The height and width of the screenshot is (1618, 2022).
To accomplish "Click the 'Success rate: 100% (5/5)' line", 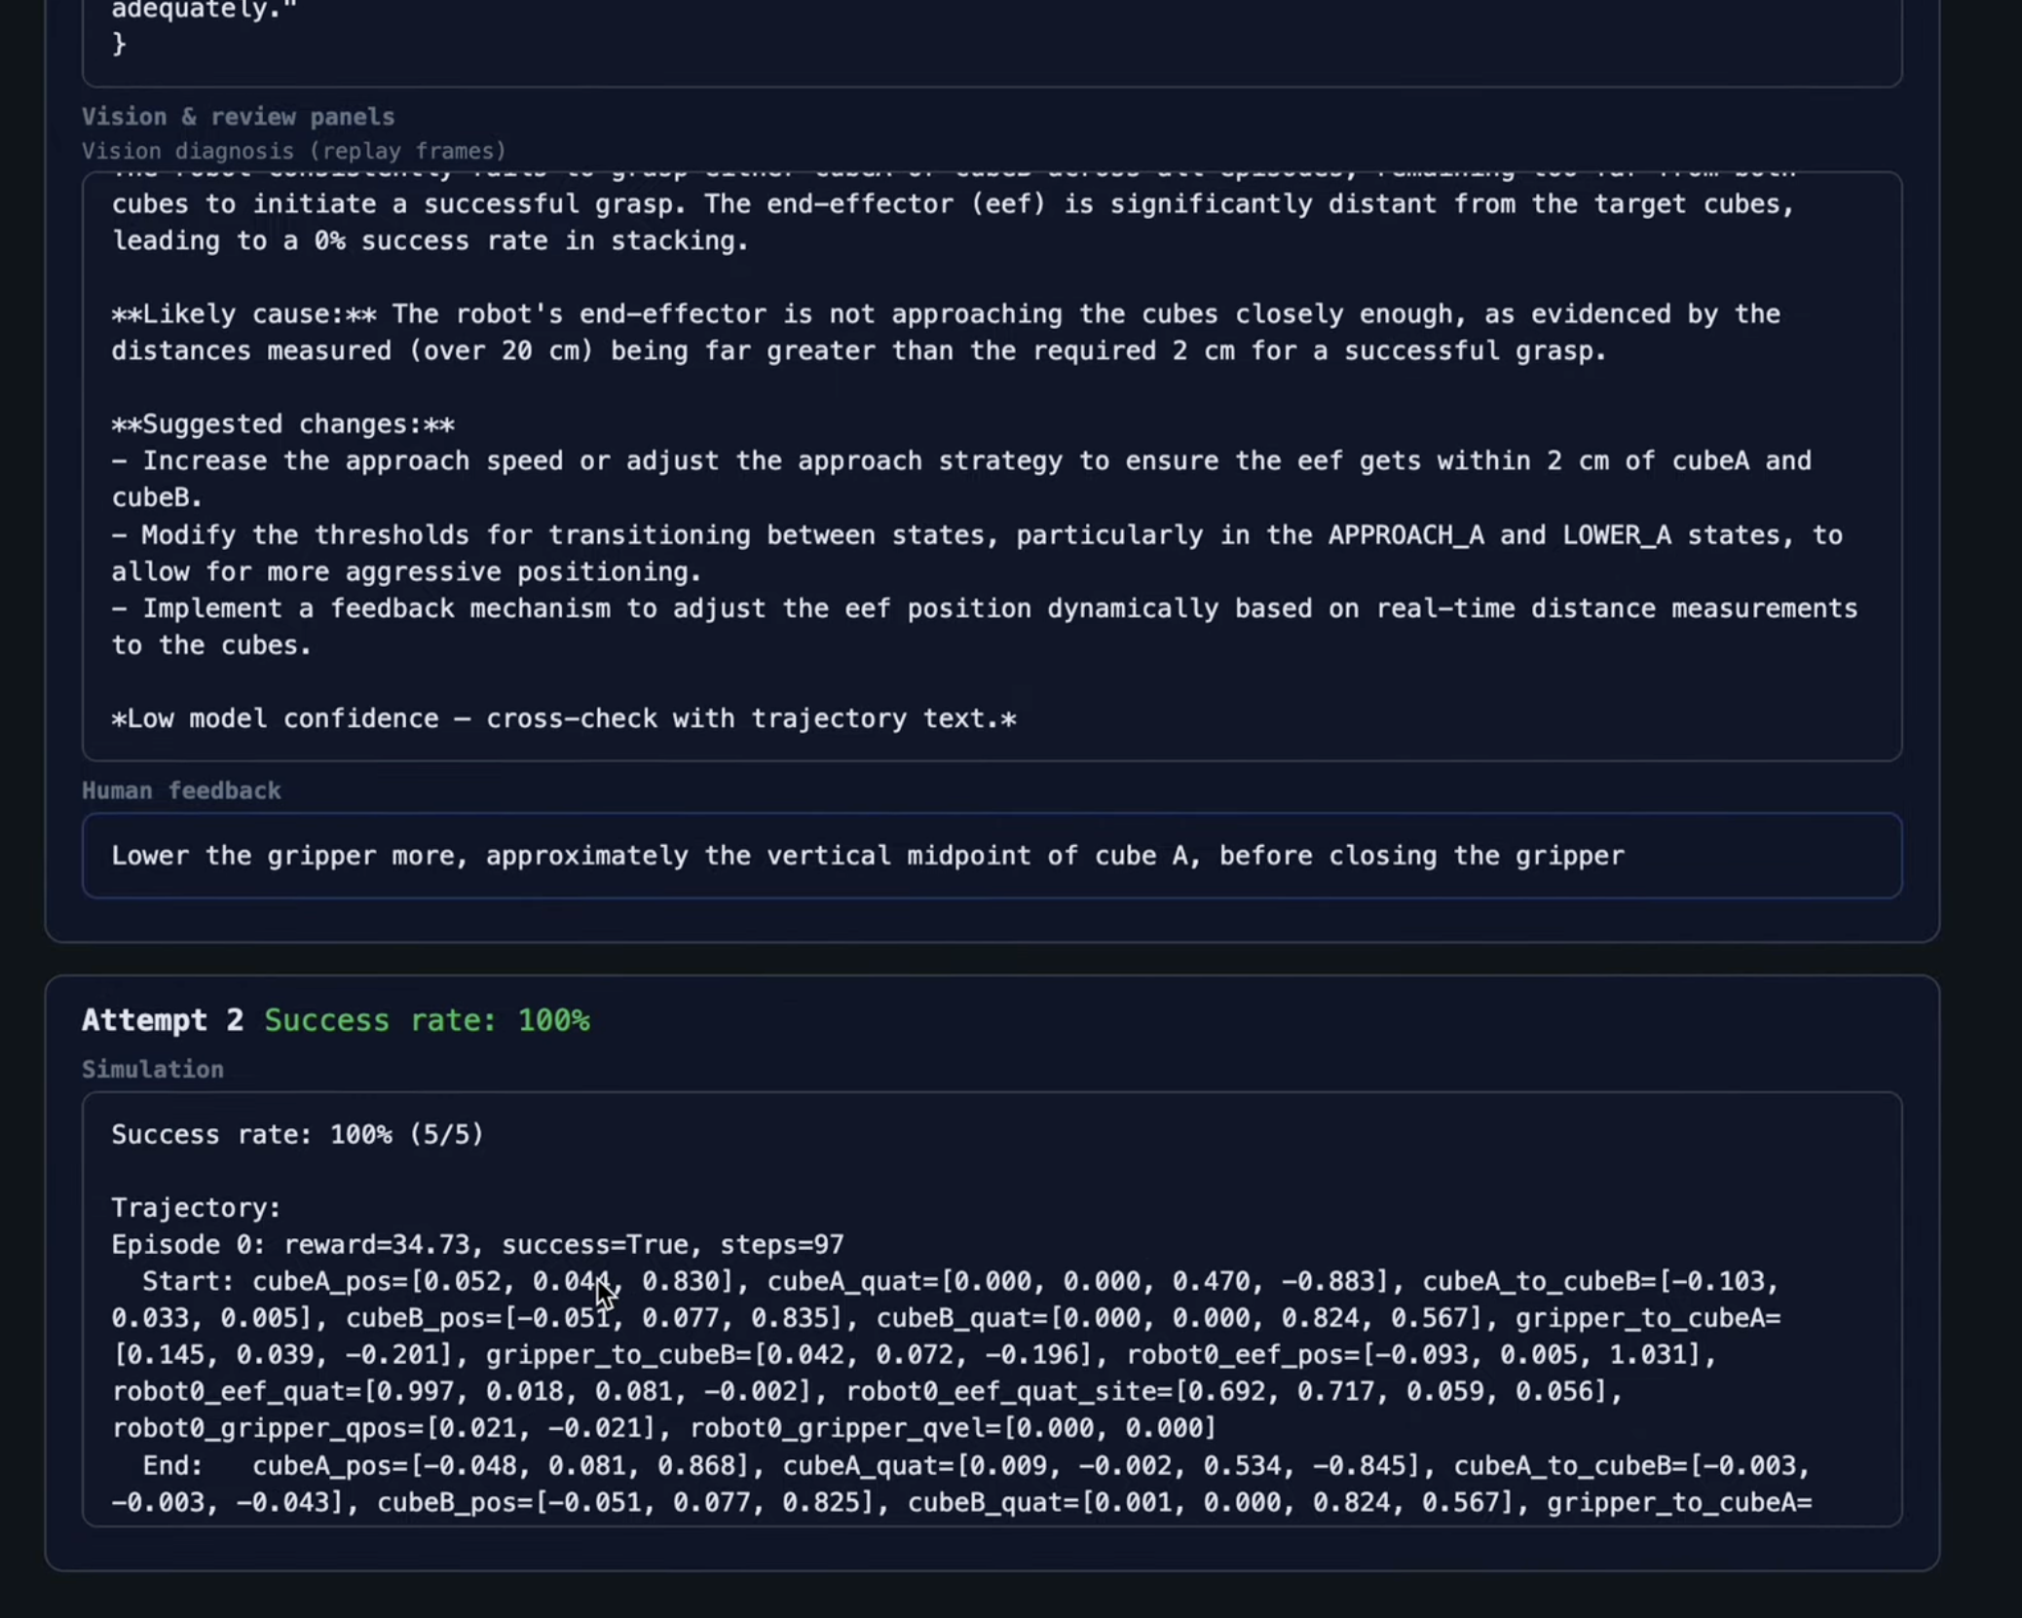I will 297,1134.
